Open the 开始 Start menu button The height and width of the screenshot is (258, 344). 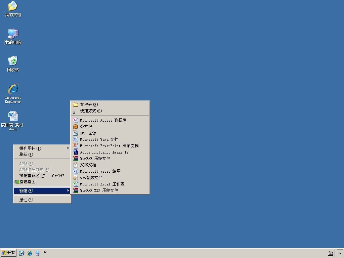(8, 253)
